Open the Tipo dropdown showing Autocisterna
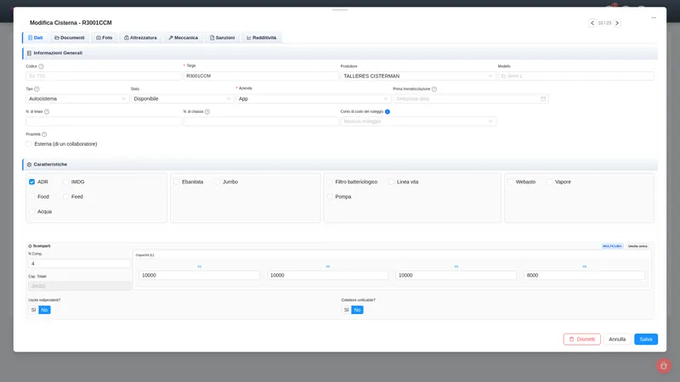The image size is (680, 382). coord(77,98)
